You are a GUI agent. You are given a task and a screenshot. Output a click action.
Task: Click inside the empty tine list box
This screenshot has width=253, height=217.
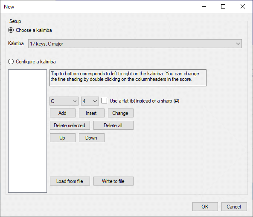[27, 131]
